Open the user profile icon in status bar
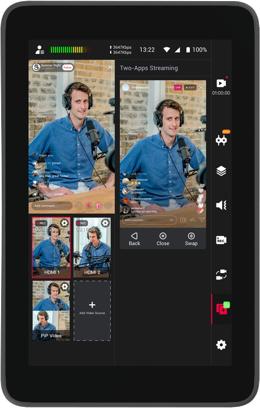 click(x=40, y=50)
